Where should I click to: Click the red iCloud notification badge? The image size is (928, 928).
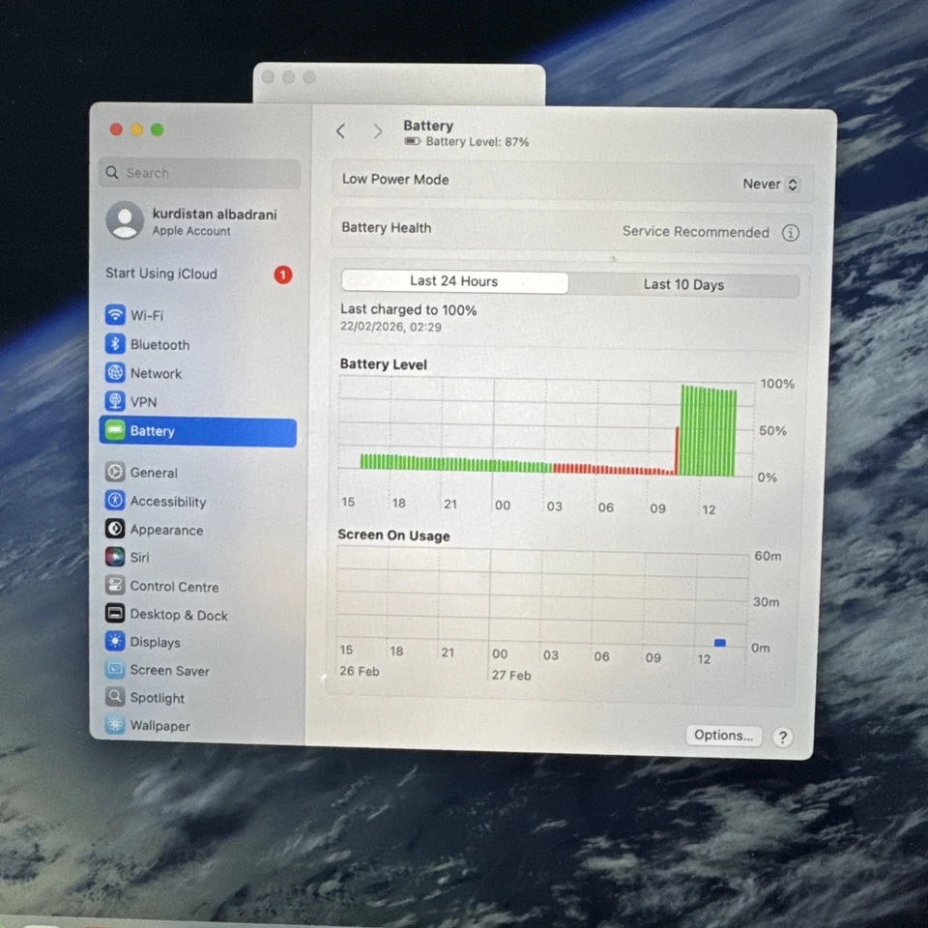283,275
